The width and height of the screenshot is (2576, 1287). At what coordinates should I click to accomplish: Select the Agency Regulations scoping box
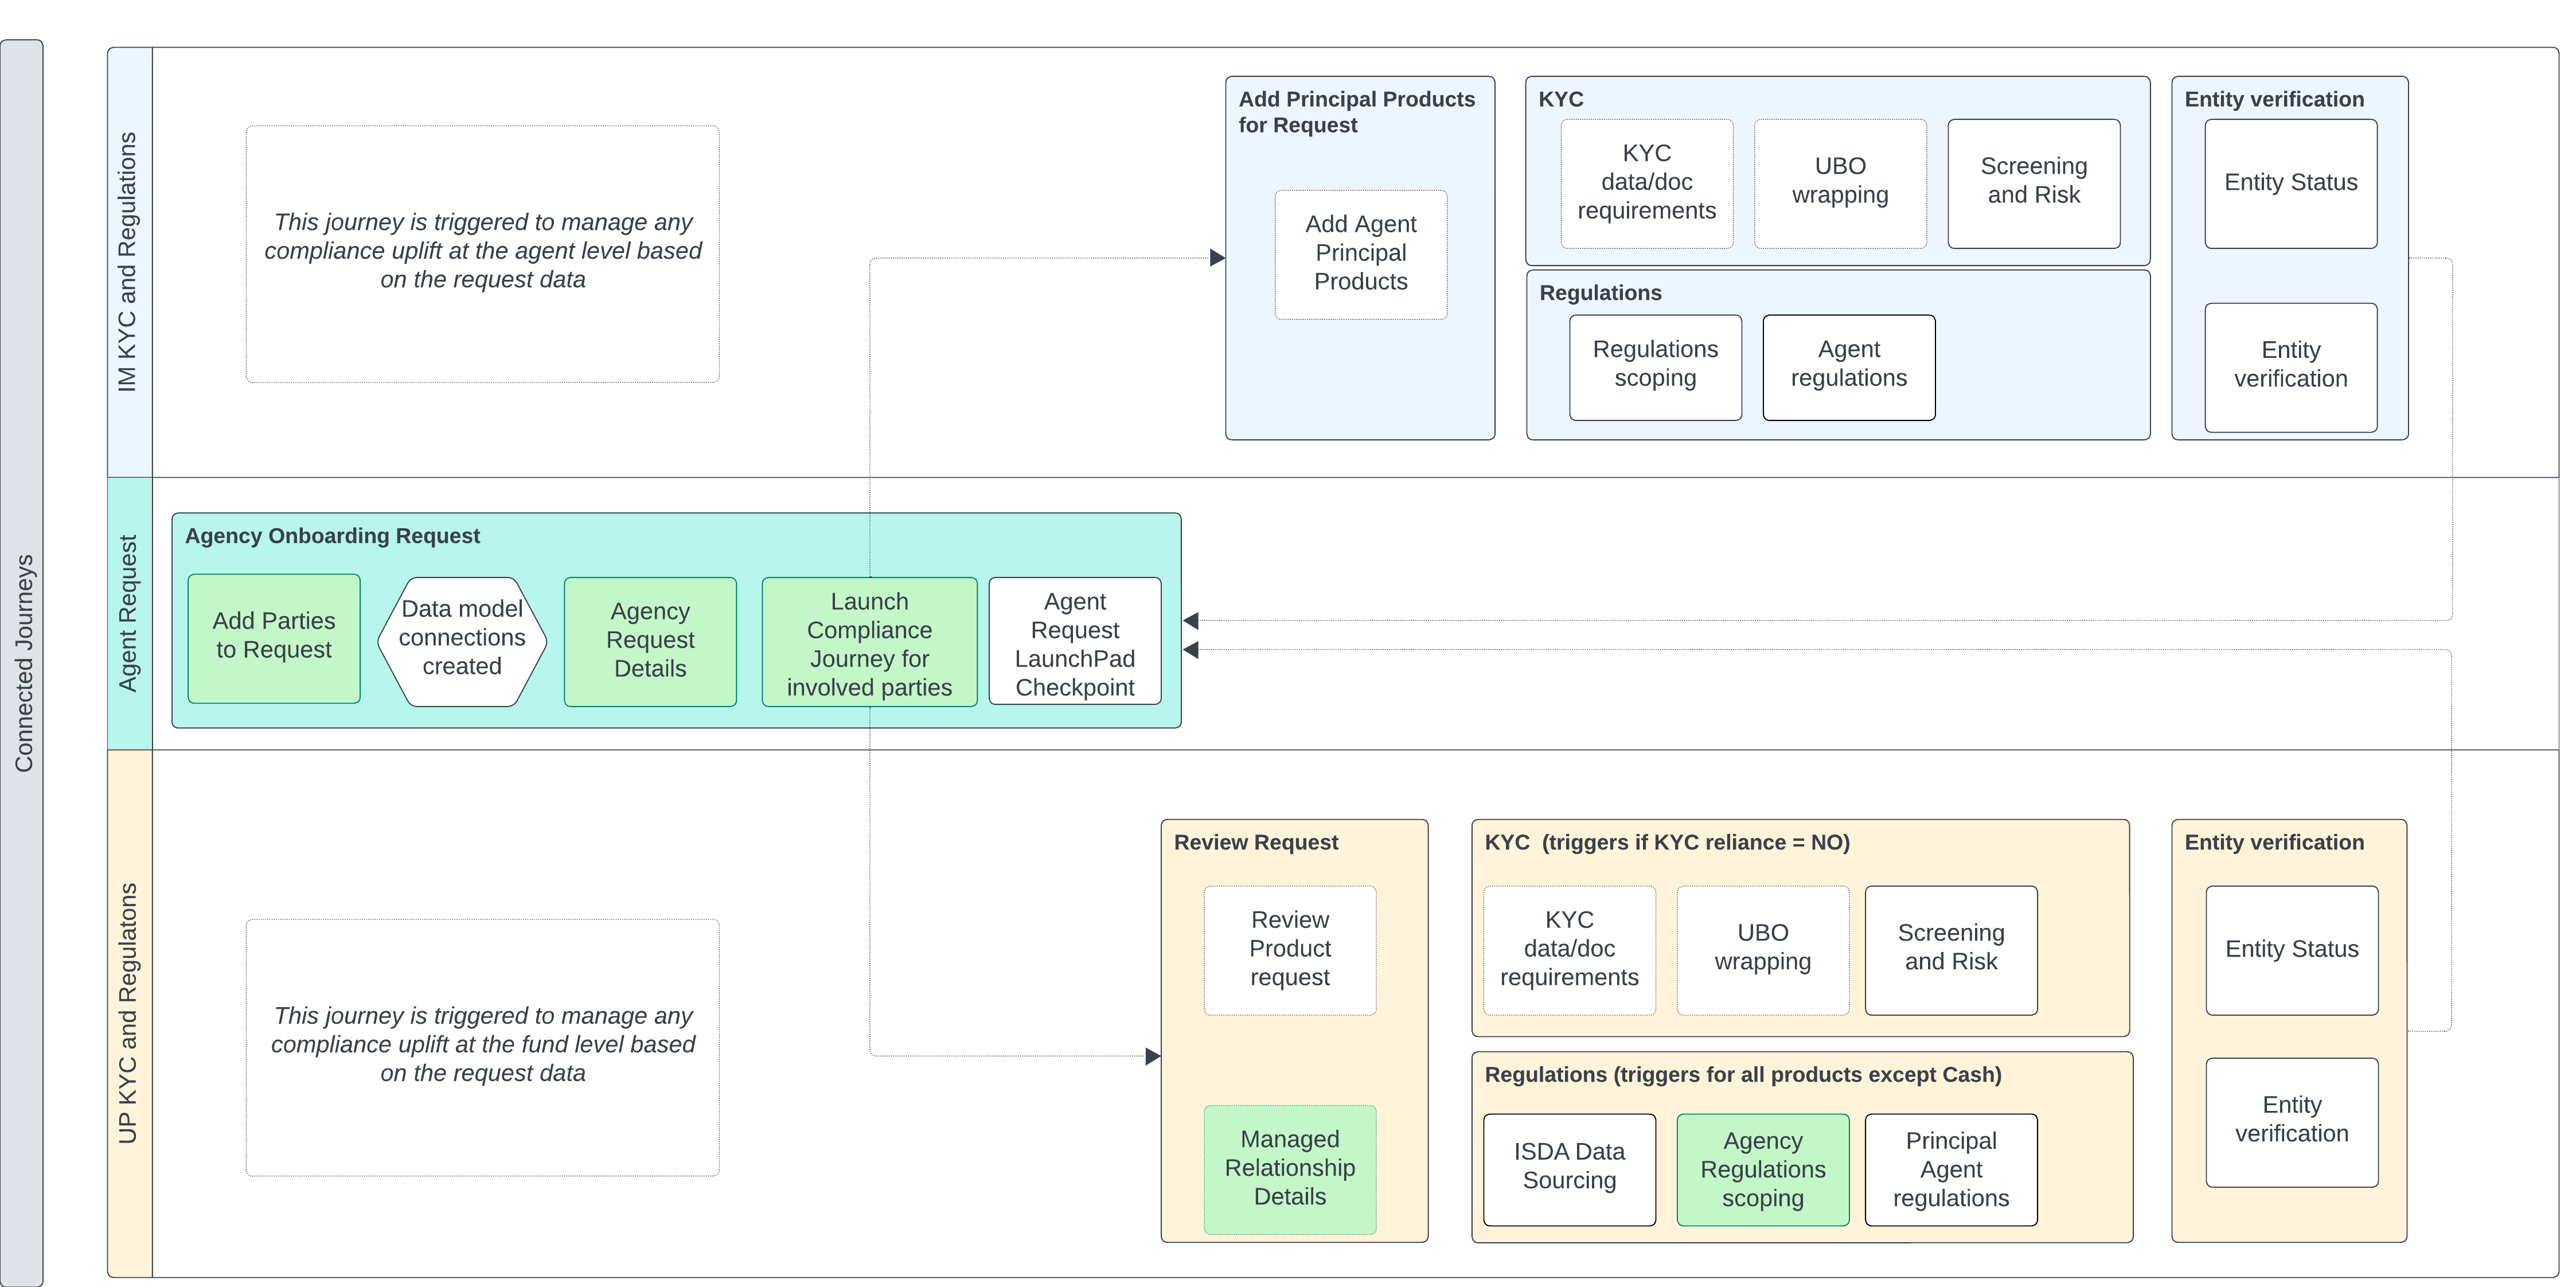pos(1762,1168)
